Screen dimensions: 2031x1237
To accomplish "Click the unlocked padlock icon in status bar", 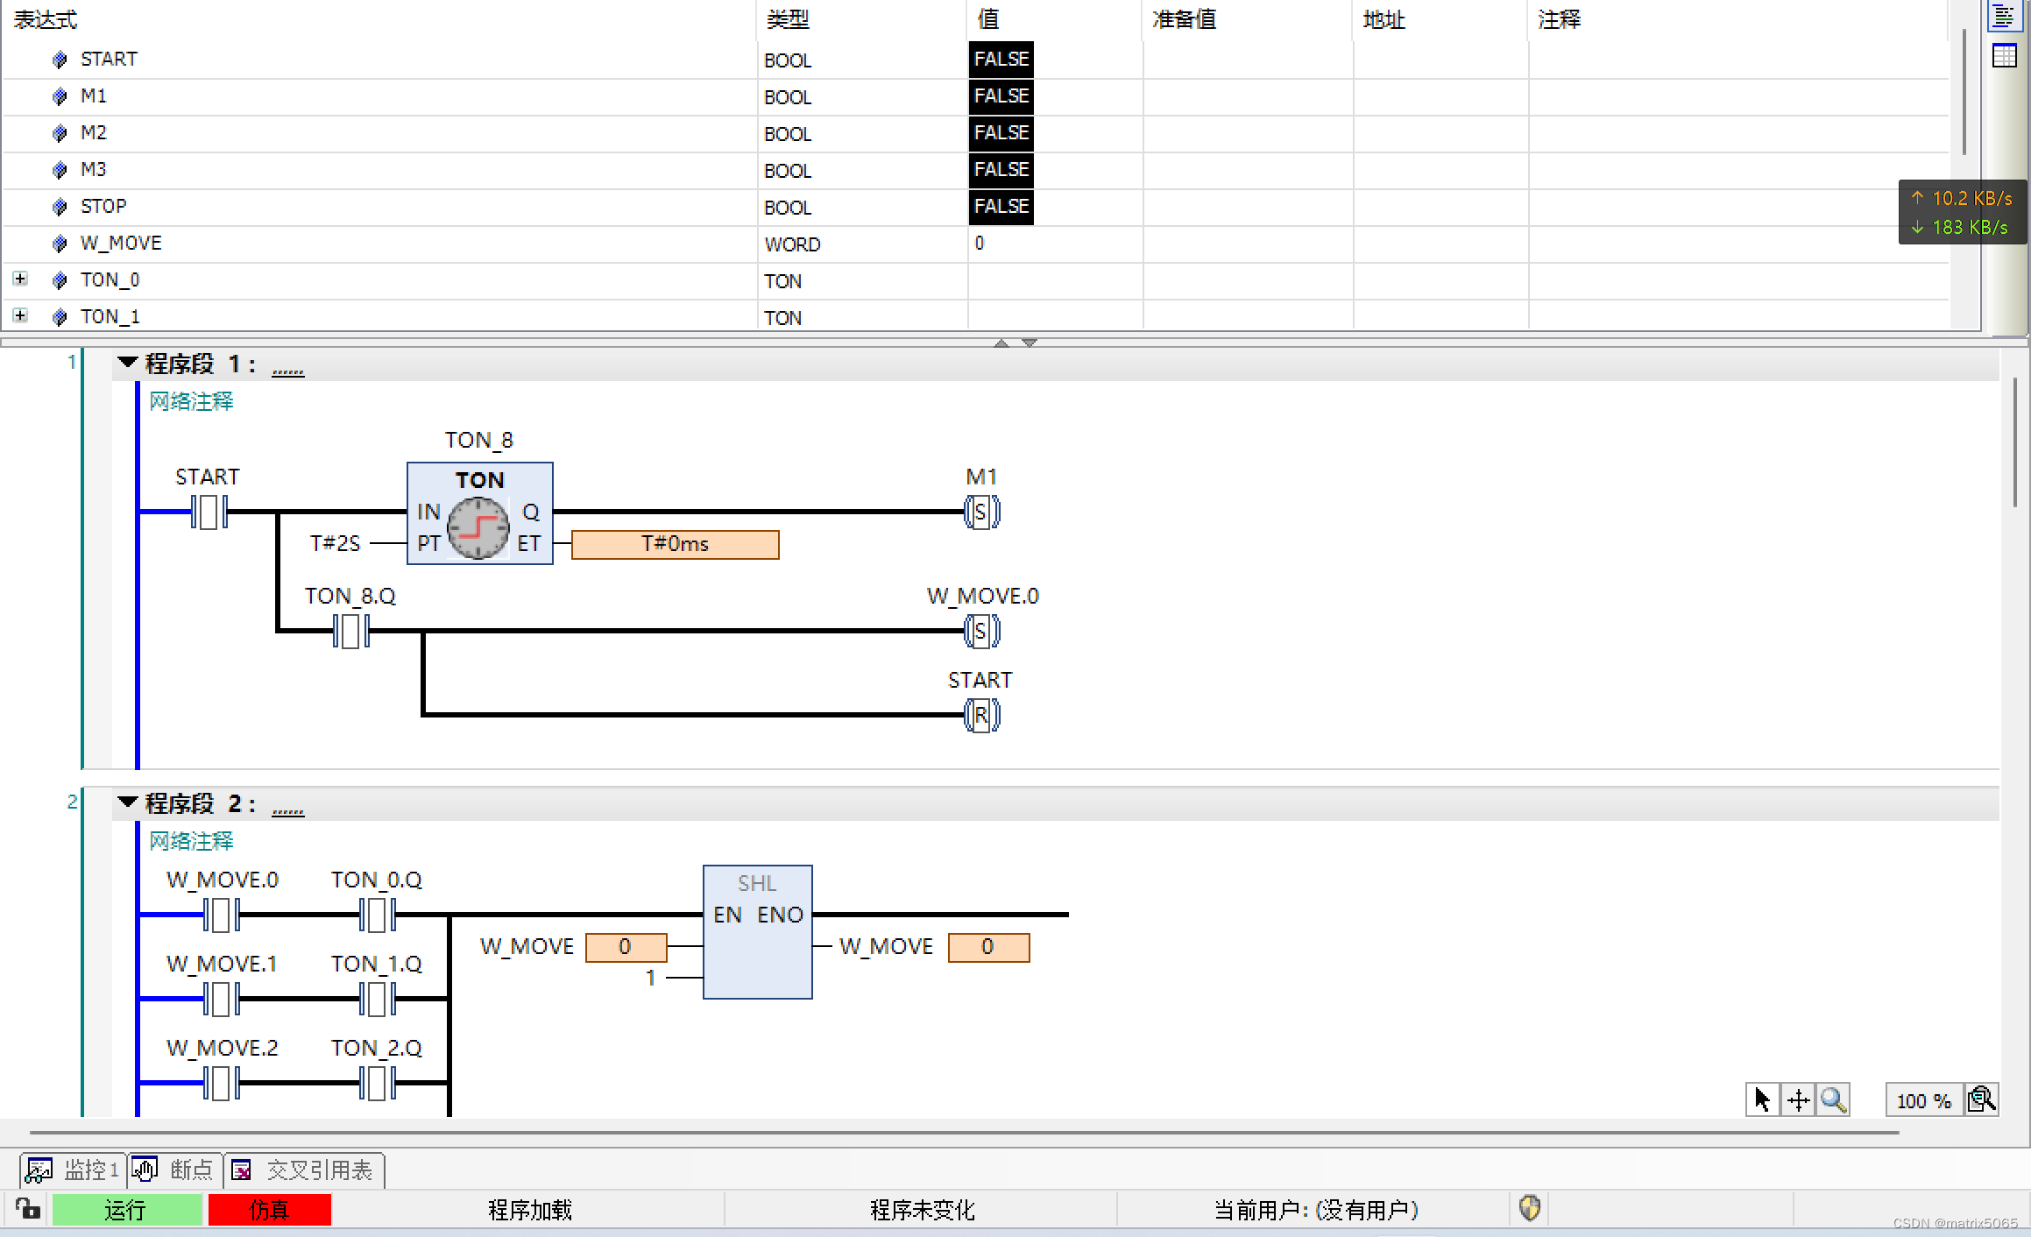I will pos(28,1209).
